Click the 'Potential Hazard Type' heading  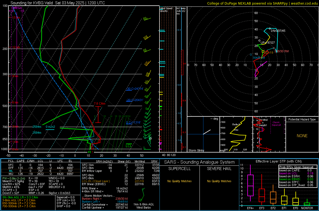pyautogui.click(x=302, y=119)
